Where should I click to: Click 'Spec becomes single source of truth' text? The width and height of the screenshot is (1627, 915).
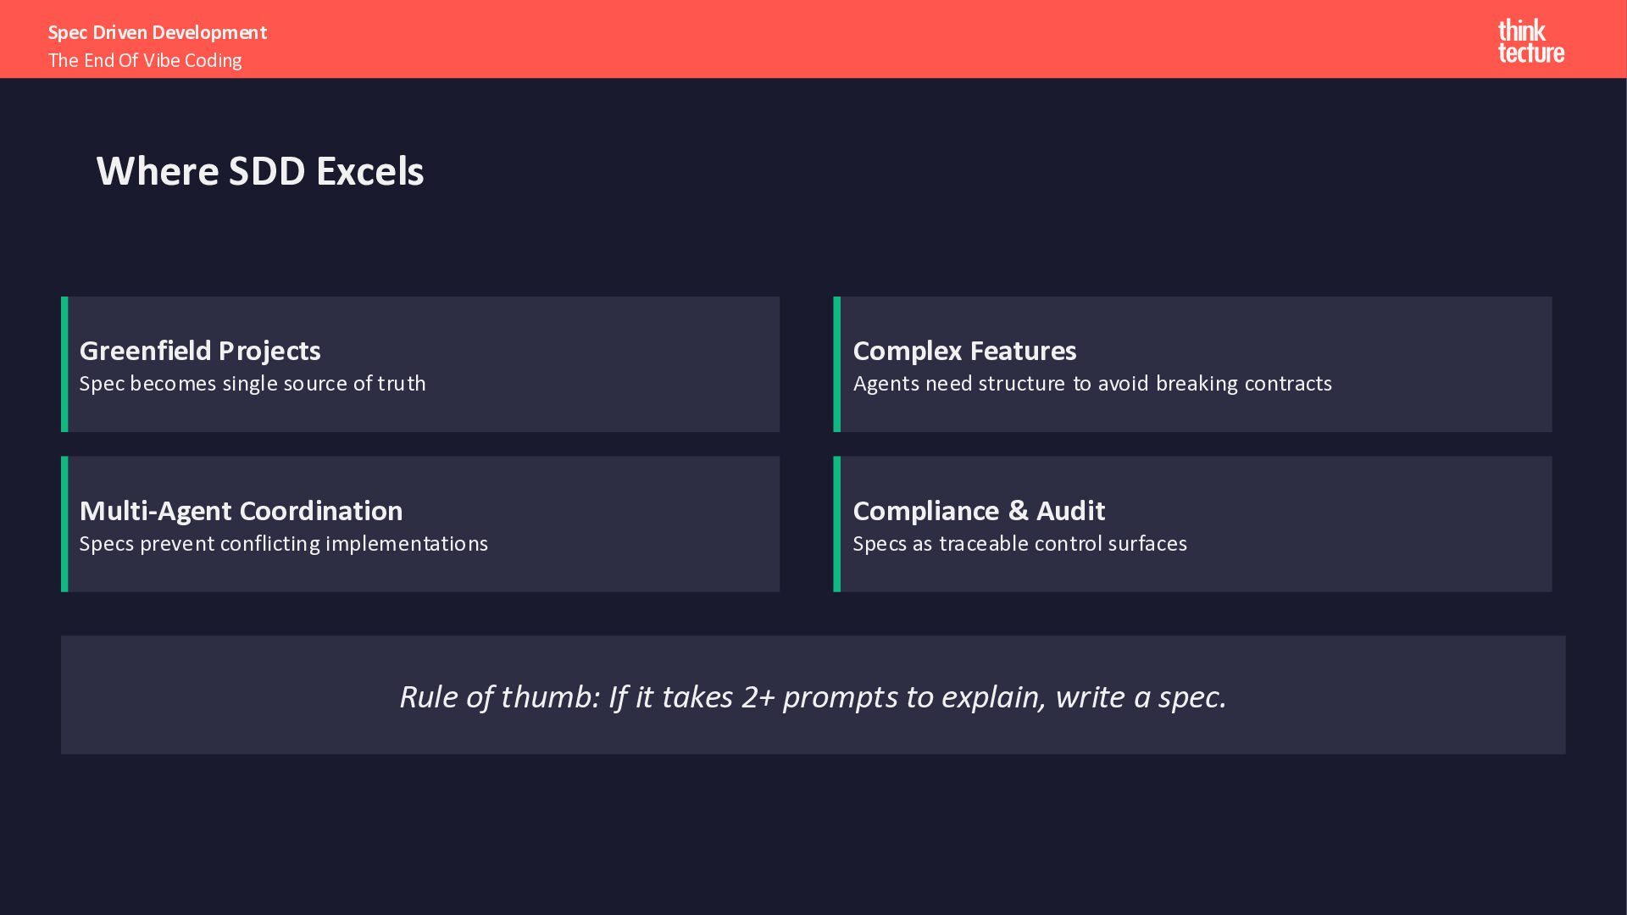[253, 384]
